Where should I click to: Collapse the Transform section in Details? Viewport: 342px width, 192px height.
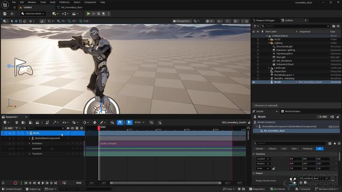coord(254,154)
